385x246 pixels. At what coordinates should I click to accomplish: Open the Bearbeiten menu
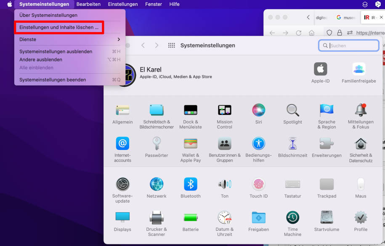click(x=88, y=4)
